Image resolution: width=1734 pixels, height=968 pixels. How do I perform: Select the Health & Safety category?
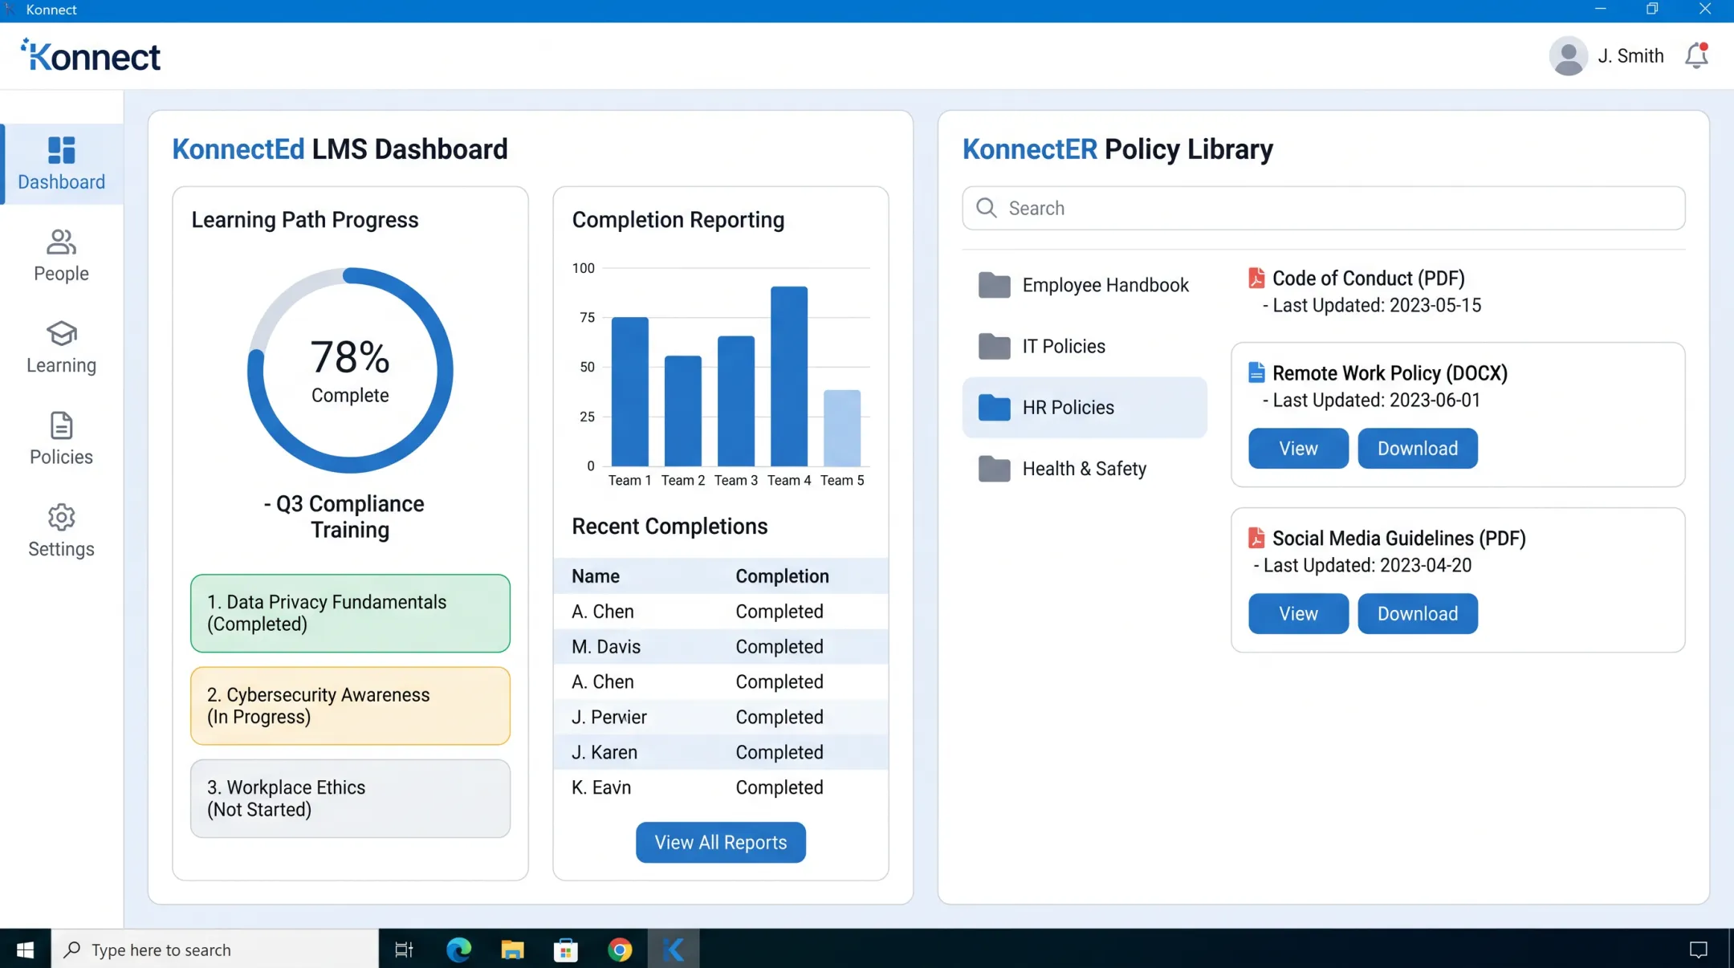point(1085,468)
